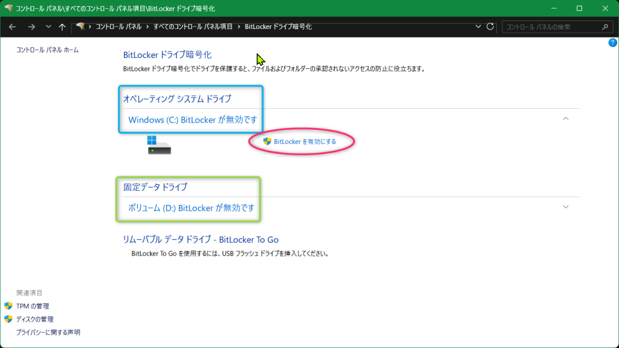Click the Back navigation arrow
619x348 pixels.
tap(12, 27)
